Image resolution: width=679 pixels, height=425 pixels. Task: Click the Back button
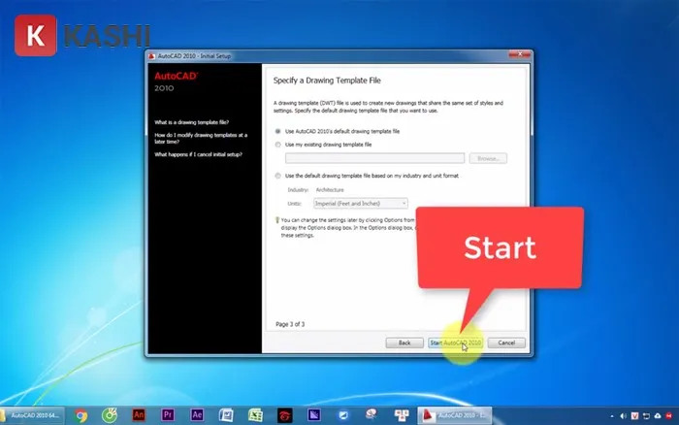pyautogui.click(x=404, y=343)
